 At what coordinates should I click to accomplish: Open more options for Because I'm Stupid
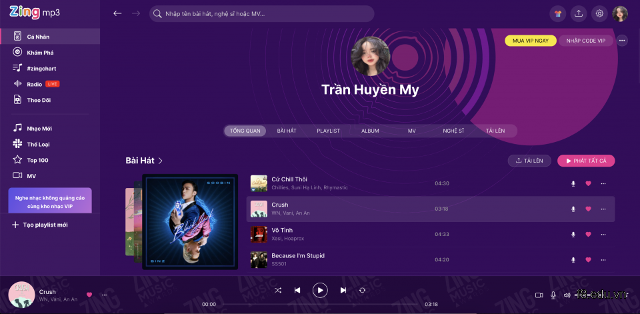[x=603, y=260]
